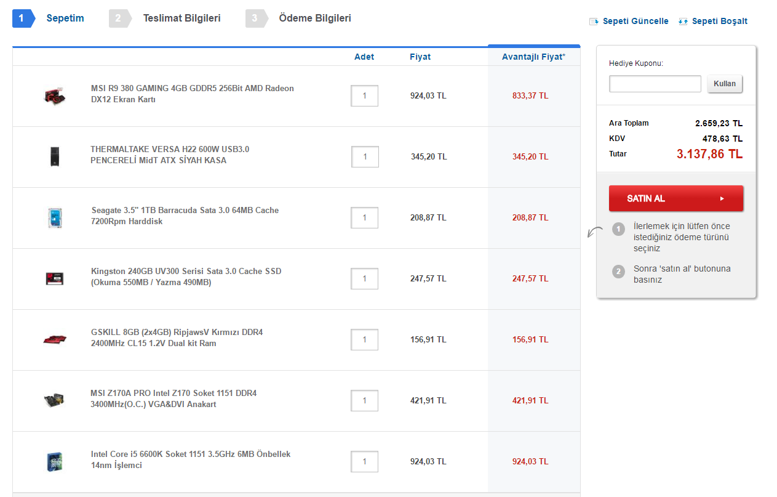777x497 pixels.
Task: Click the MSI Z170A PRO motherboard image
Action: click(55, 400)
